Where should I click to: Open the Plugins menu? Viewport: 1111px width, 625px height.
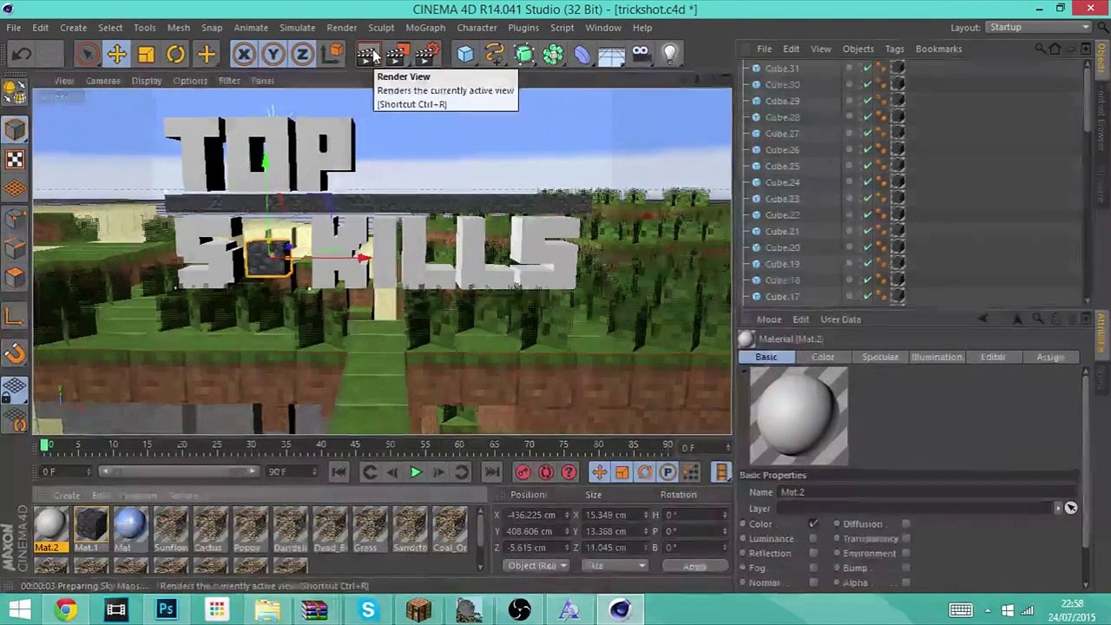coord(523,28)
